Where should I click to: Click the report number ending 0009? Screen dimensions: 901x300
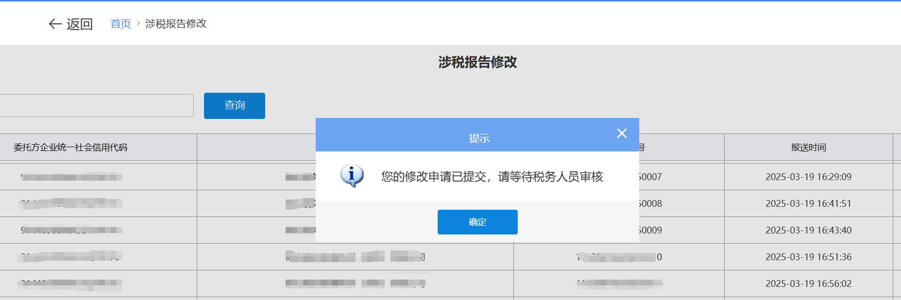pos(650,230)
